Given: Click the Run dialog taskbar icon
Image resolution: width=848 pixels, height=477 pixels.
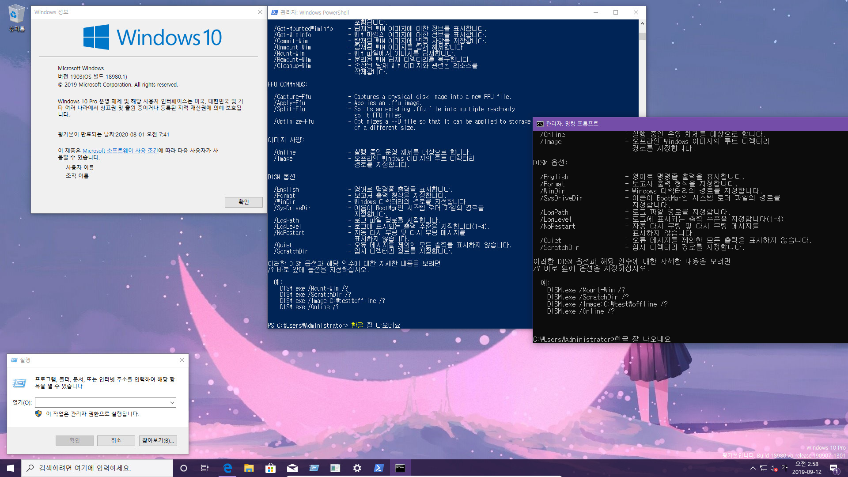Looking at the screenshot, I should click(314, 468).
